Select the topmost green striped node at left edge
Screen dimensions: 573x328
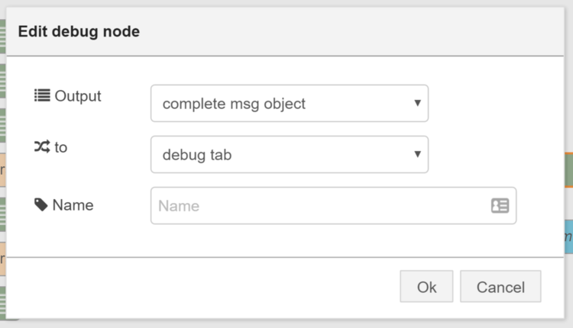tap(2, 37)
